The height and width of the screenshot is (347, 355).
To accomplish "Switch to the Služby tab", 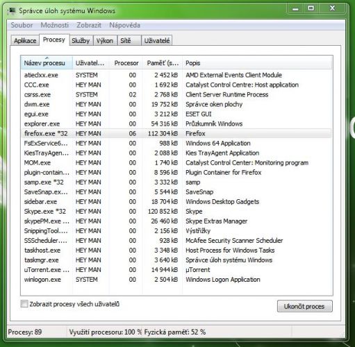I will pos(81,41).
